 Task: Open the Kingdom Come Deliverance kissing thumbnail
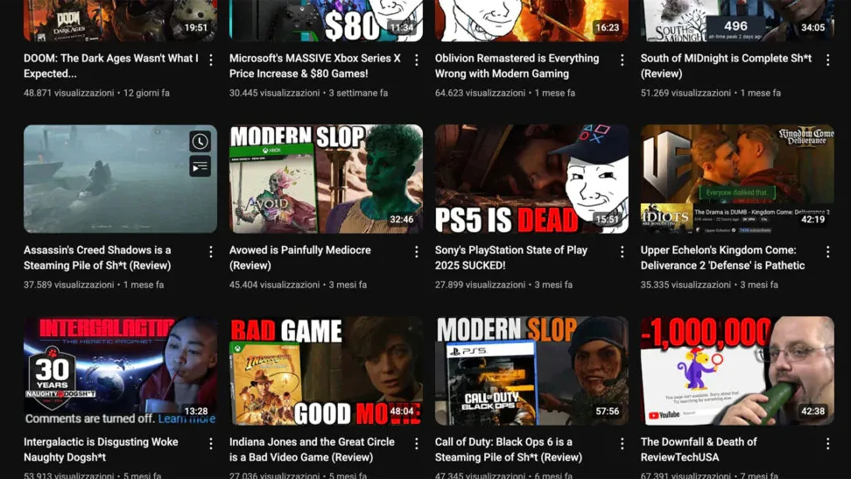[x=737, y=179]
